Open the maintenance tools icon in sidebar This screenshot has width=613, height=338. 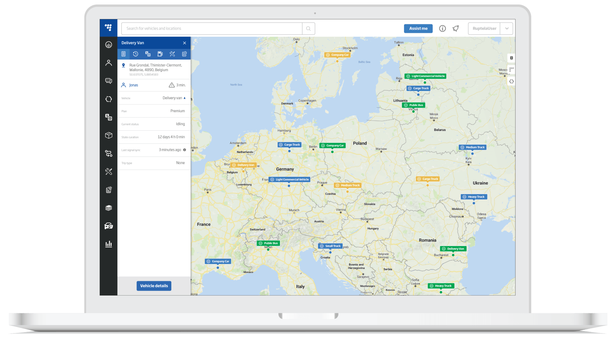click(109, 172)
